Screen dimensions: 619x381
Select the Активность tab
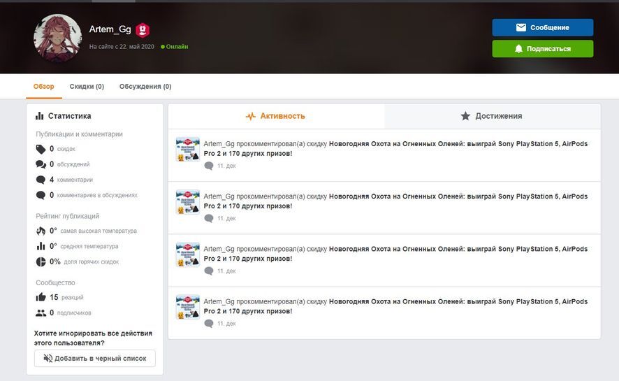pos(276,116)
